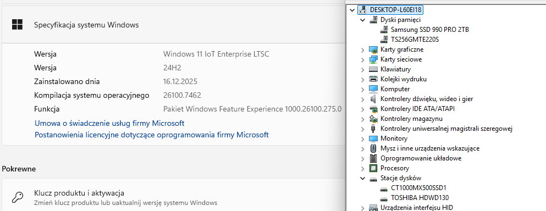Open Umowa o świadczenie usług firmy Microsoft
Screen dimensions: 546x211
click(x=109, y=123)
